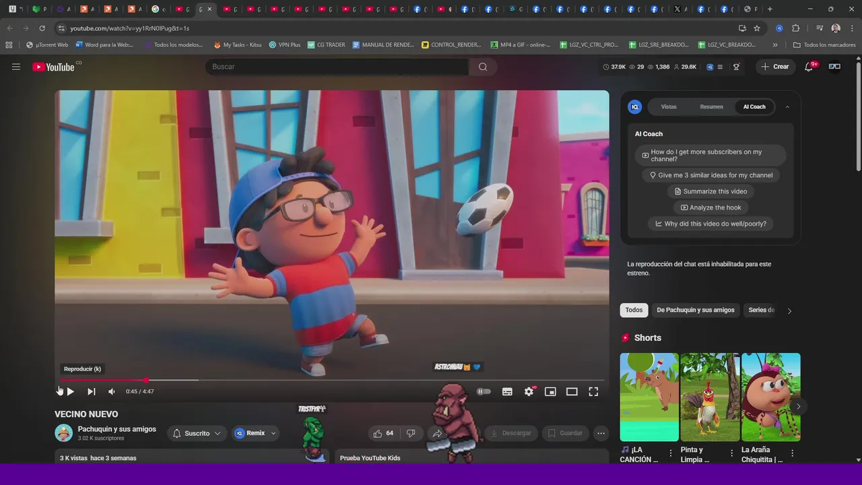The width and height of the screenshot is (862, 485).
Task: Save video with Guardar button
Action: (x=565, y=433)
